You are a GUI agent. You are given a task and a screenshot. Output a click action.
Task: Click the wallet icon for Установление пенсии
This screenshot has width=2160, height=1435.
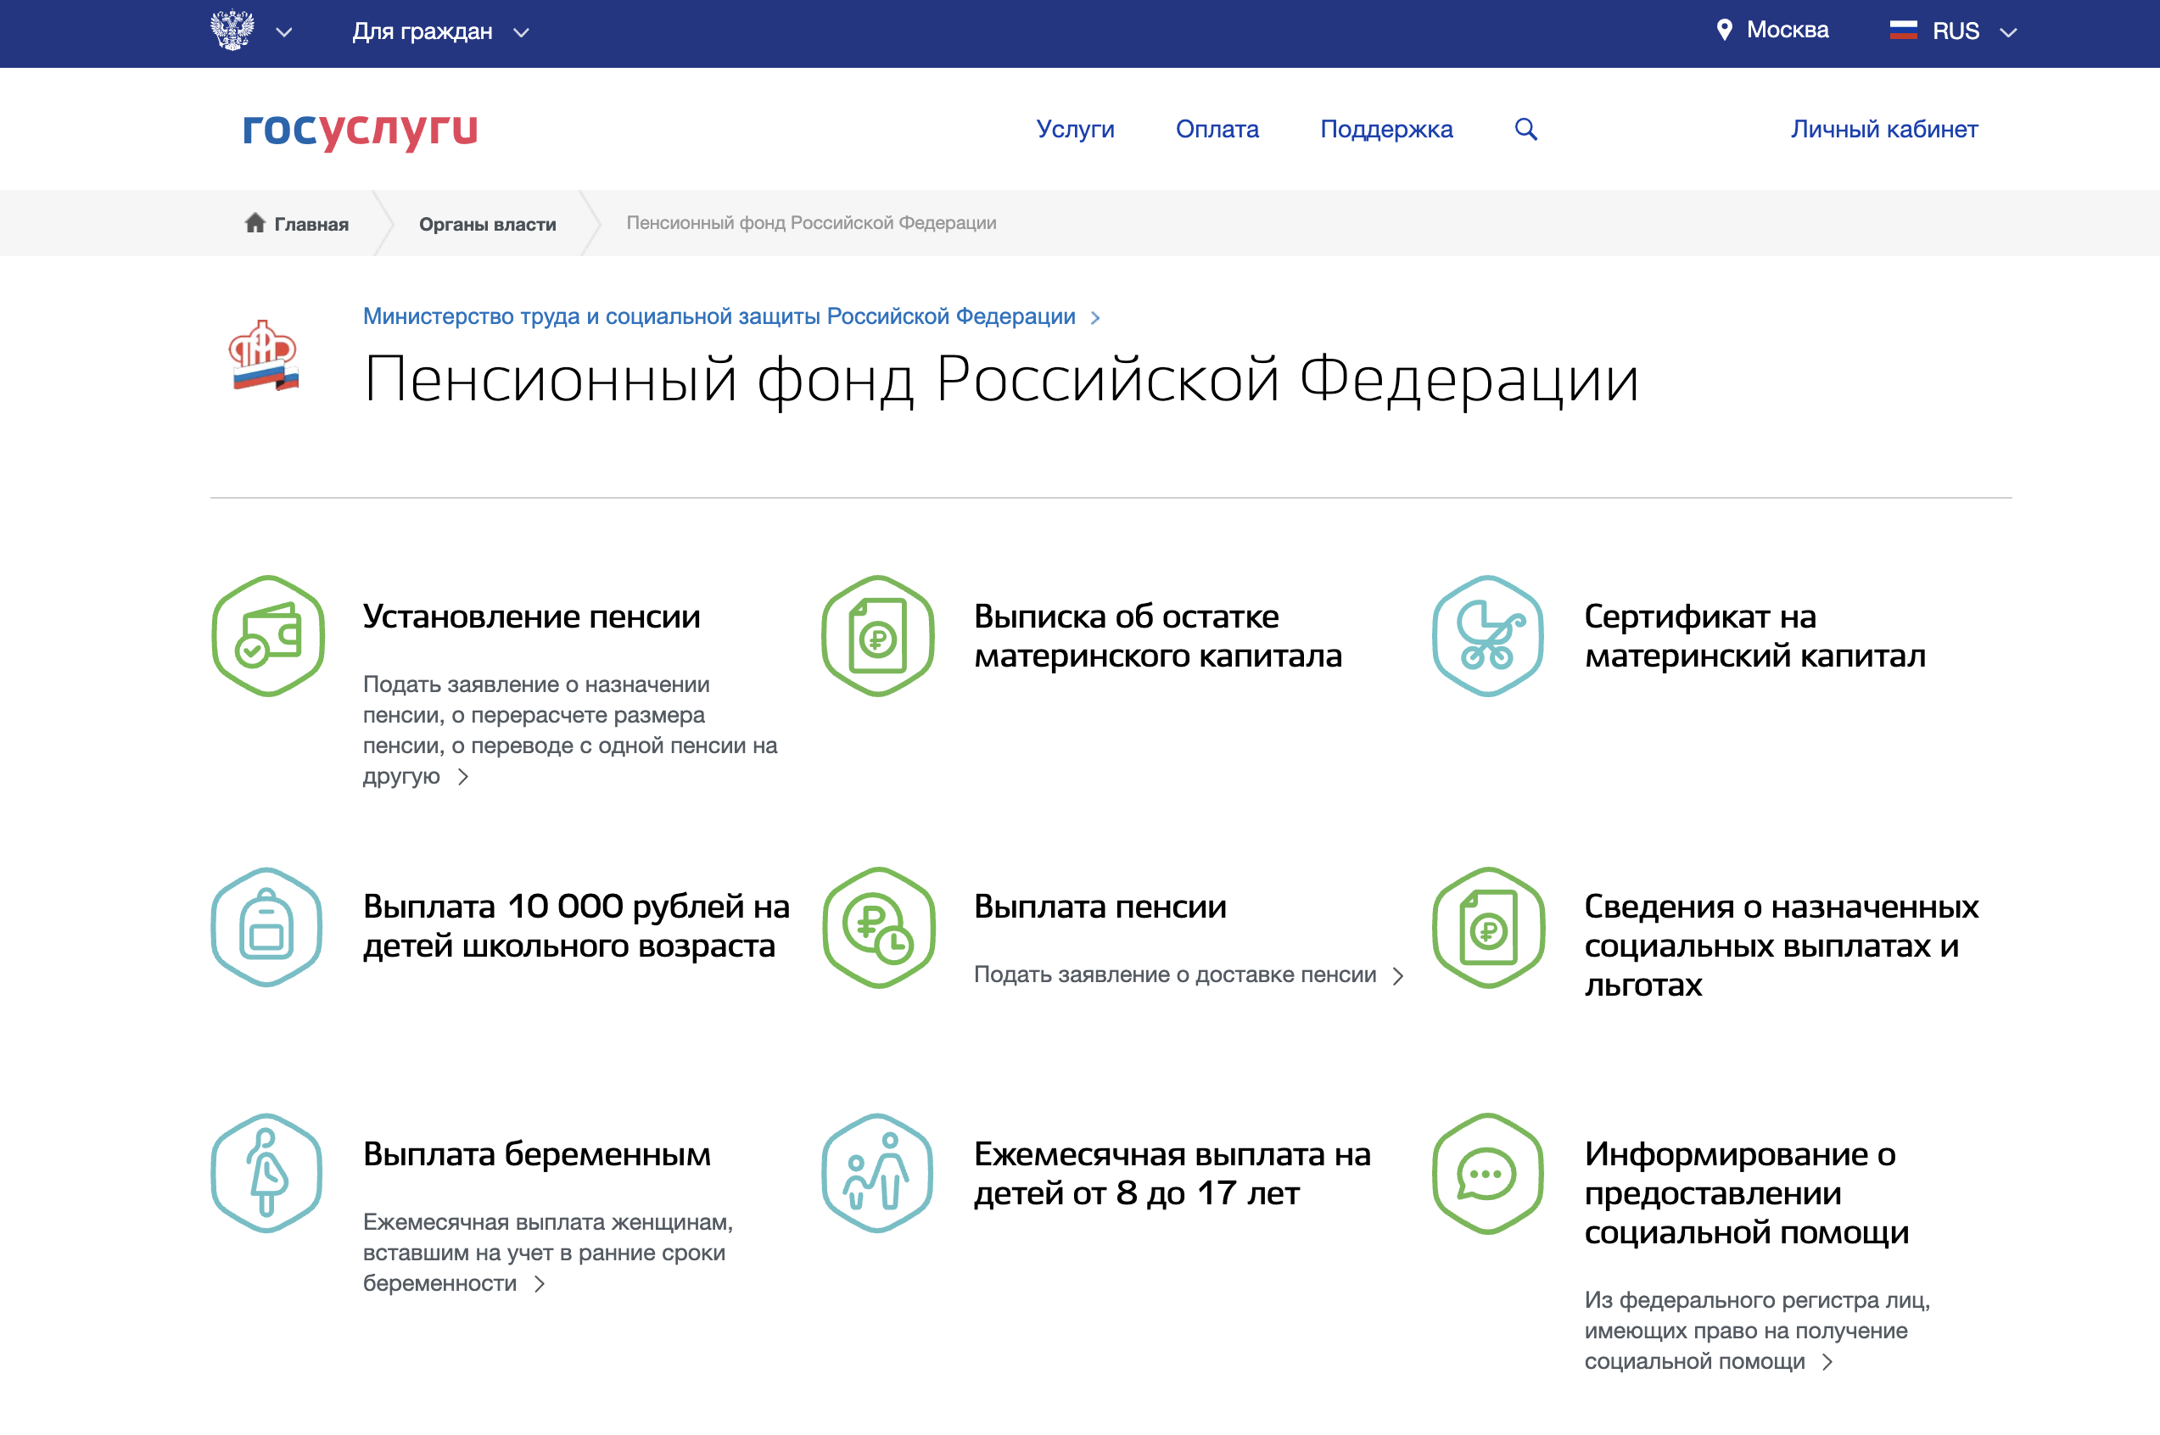[267, 636]
